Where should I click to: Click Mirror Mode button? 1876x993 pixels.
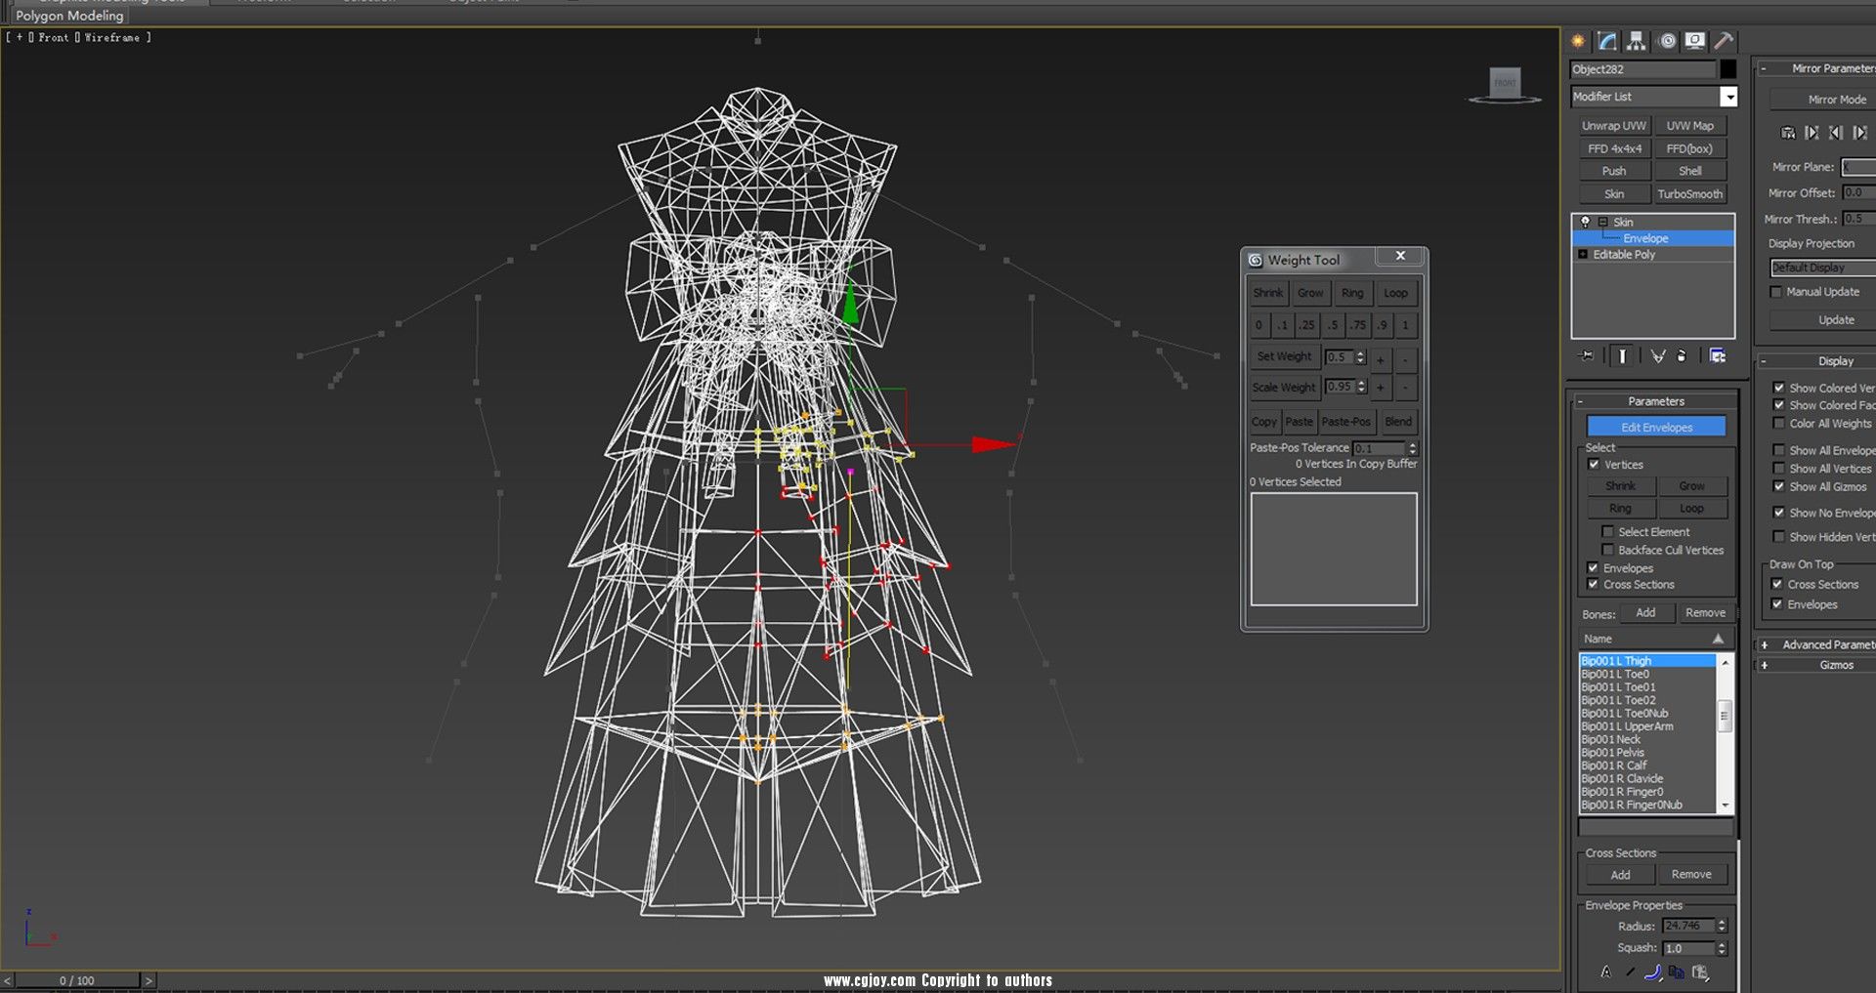(x=1823, y=100)
